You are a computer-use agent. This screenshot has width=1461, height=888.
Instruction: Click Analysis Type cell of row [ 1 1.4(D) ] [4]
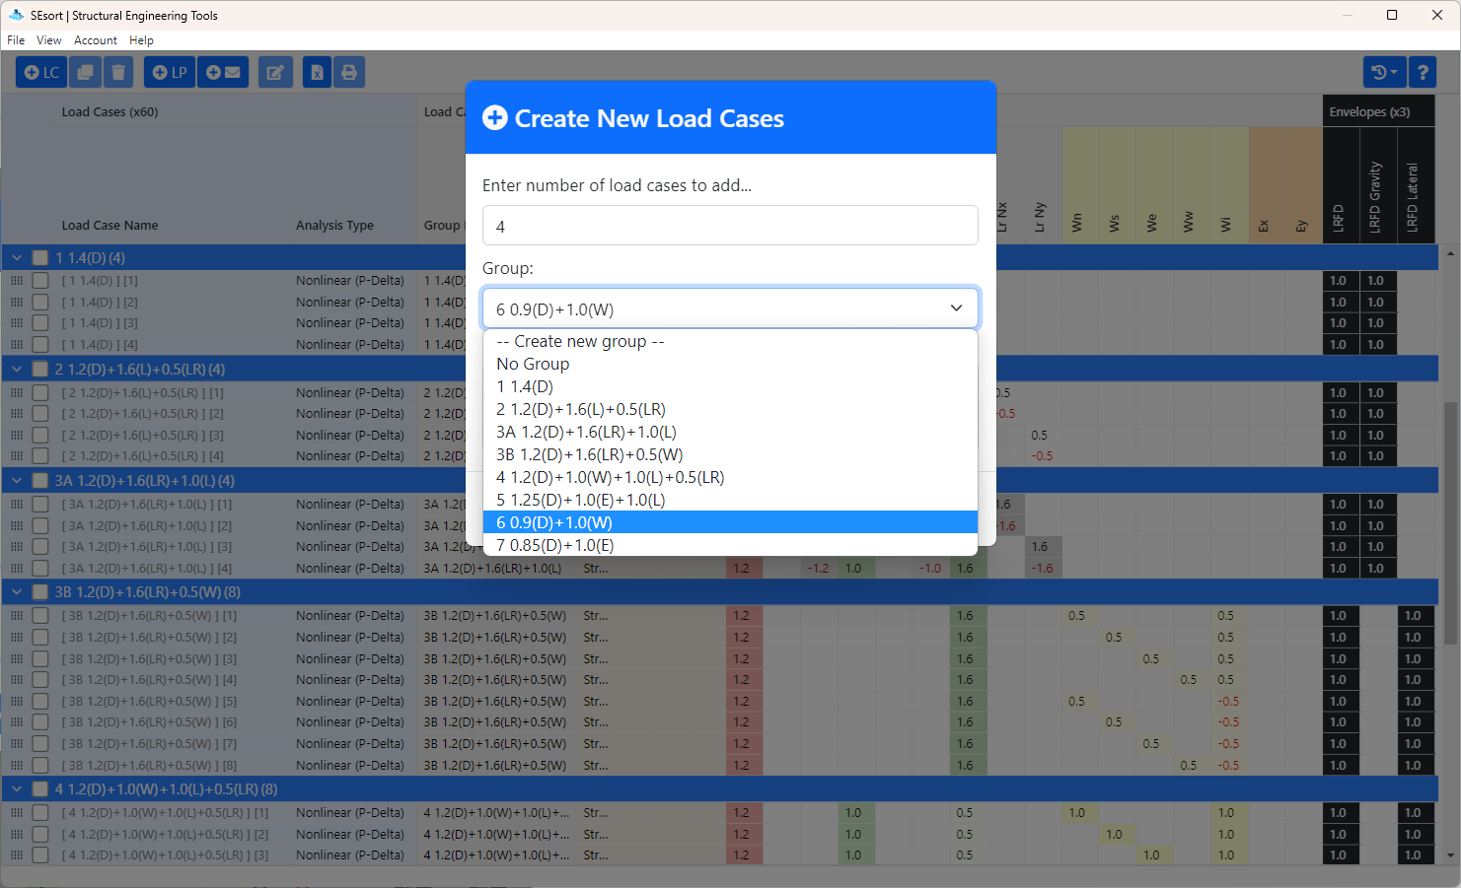coord(350,344)
